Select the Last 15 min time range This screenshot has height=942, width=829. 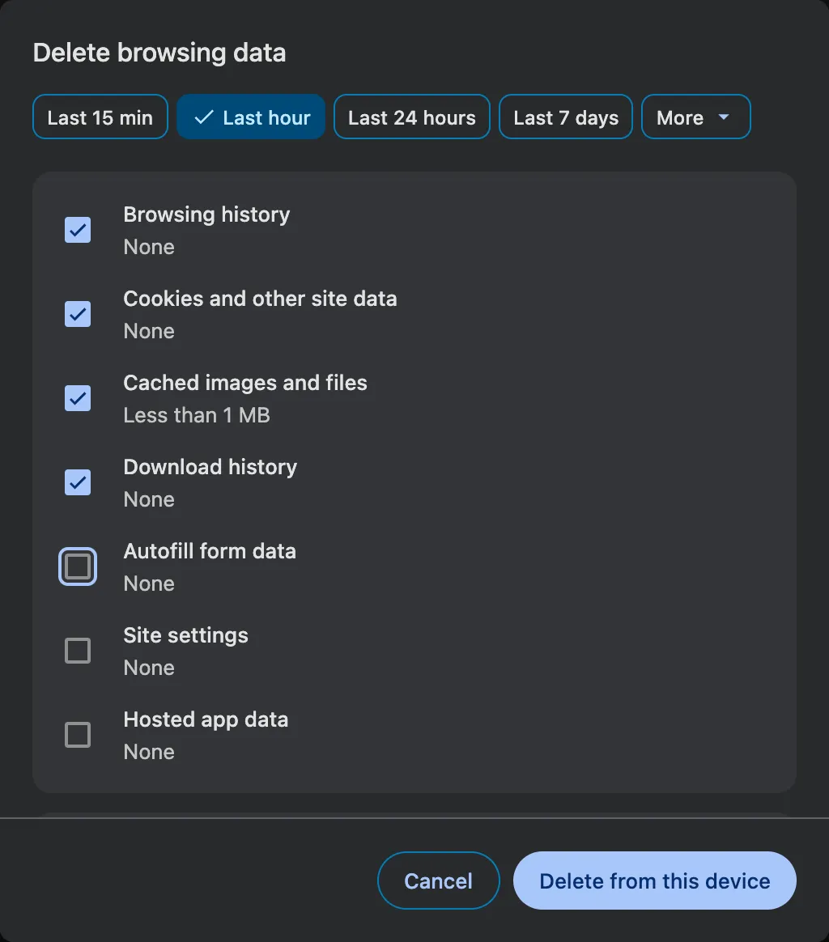coord(100,117)
